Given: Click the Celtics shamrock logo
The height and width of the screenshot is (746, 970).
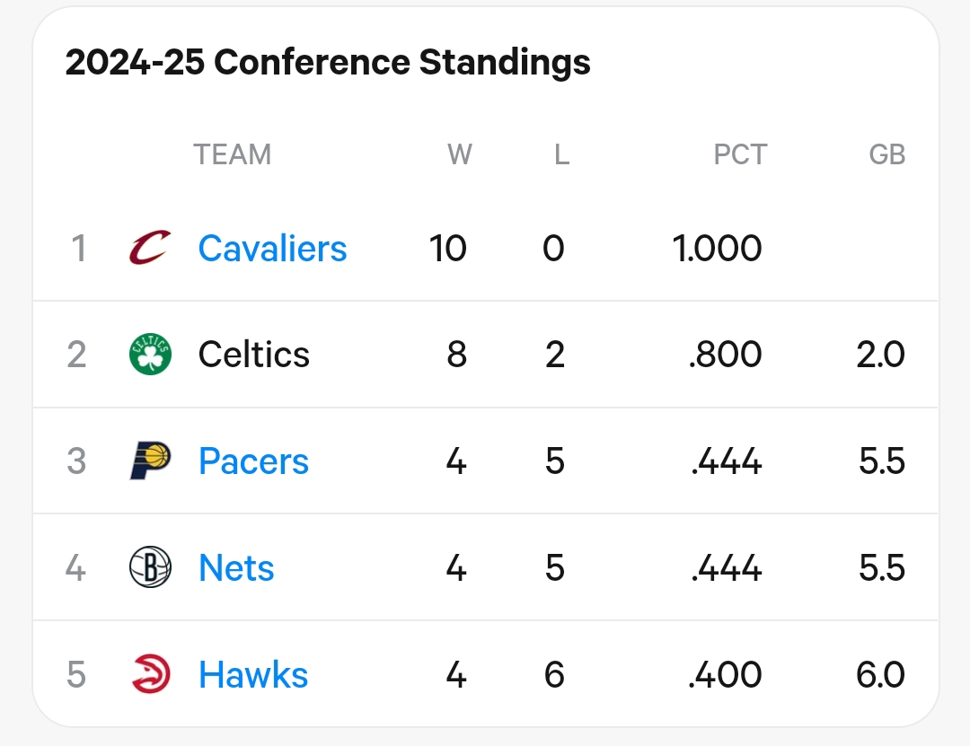Looking at the screenshot, I should (x=150, y=355).
